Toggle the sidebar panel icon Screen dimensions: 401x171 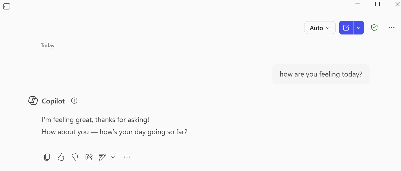tap(7, 6)
